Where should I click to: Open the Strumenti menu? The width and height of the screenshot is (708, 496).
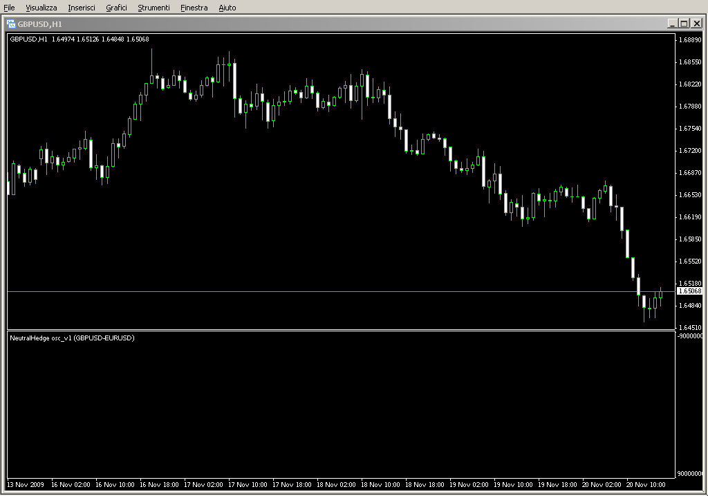click(153, 8)
